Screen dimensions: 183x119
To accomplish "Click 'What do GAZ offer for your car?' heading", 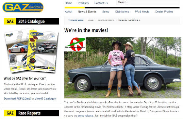I will coord(25,78).
